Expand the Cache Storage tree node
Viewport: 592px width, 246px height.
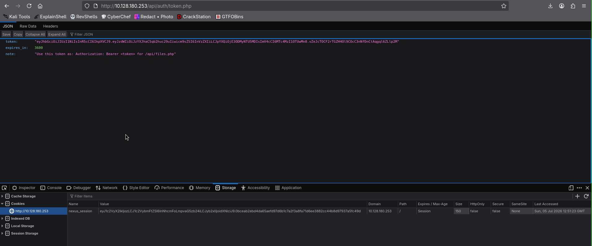tap(2, 196)
